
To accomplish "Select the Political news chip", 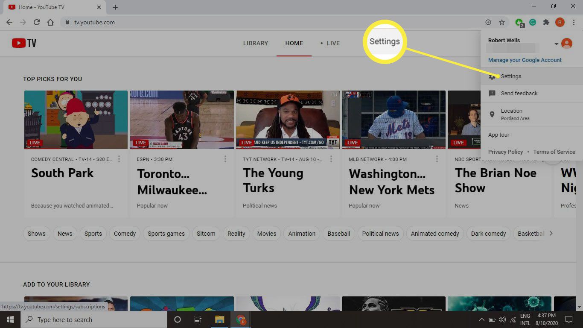I will click(x=380, y=234).
